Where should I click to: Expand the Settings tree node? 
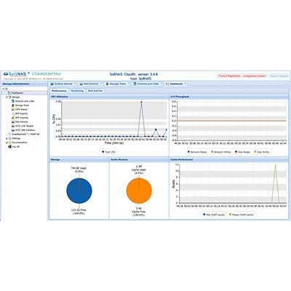coord(7,138)
